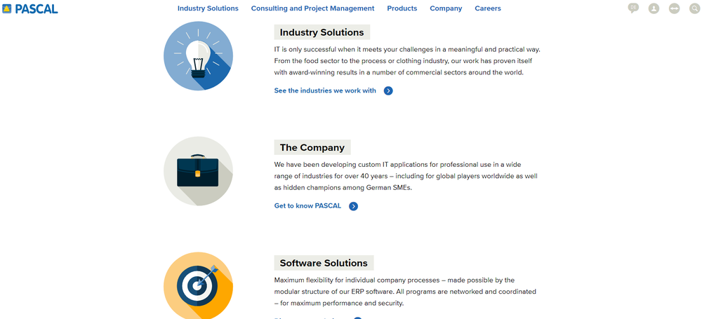Open the Products nav menu
Screen dimensions: 702x319
pyautogui.click(x=402, y=8)
